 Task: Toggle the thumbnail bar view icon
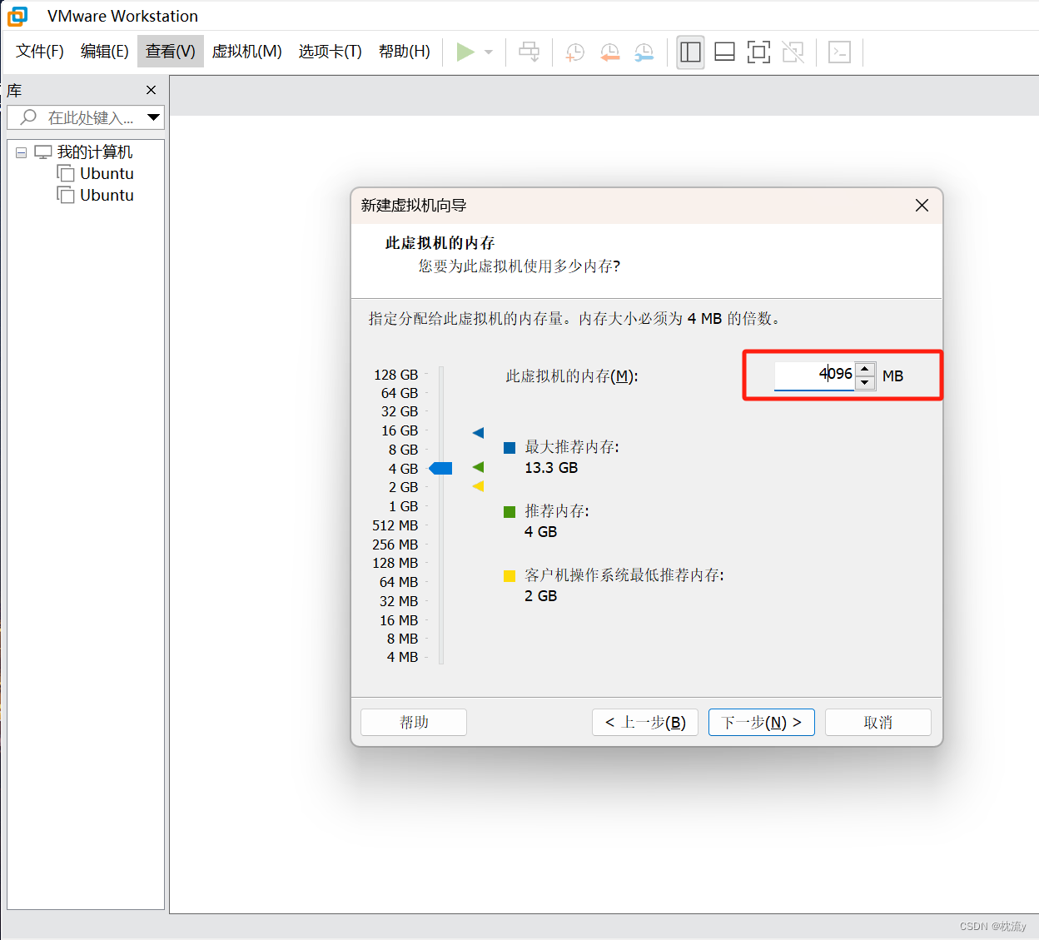point(725,52)
